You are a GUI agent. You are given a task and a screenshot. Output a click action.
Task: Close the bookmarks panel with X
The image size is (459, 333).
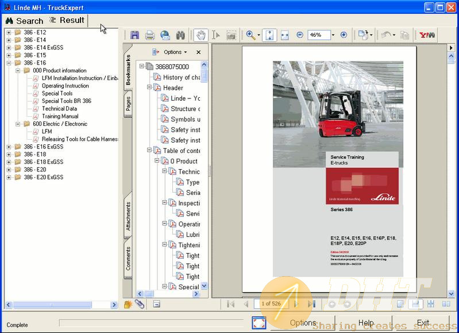pyautogui.click(x=198, y=52)
